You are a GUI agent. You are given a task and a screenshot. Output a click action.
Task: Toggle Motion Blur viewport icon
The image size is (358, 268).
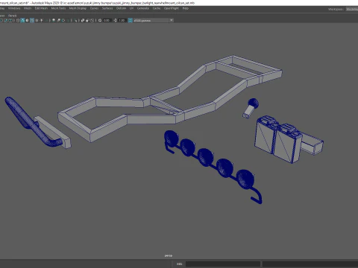click(58, 20)
